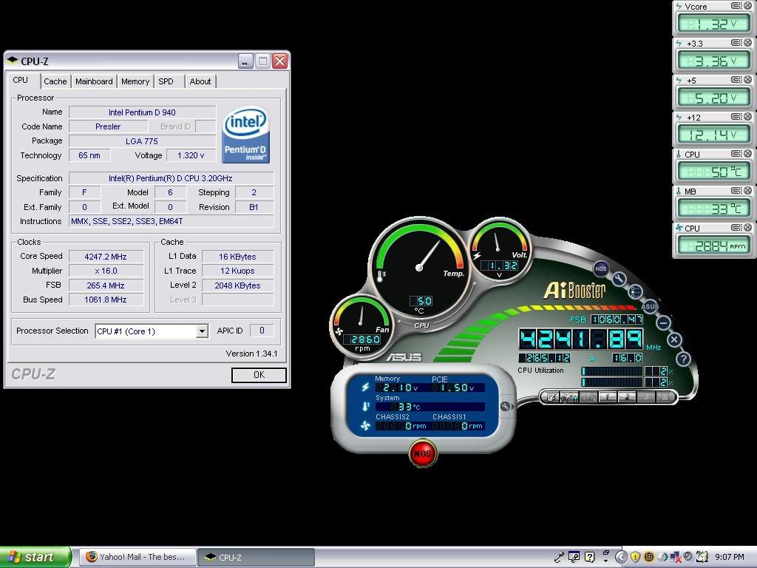Click OK button in CPU-Z window
The width and height of the screenshot is (757, 568).
point(259,375)
